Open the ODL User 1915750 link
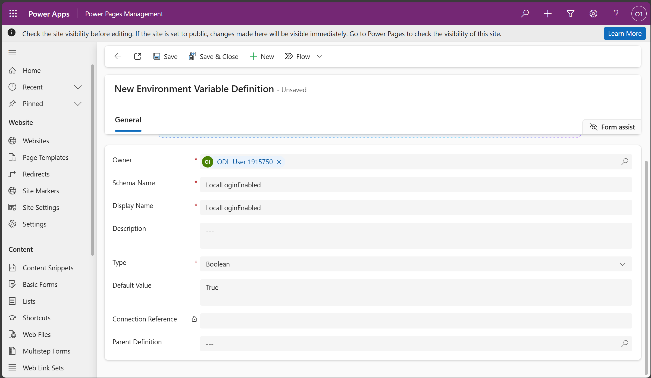Image resolution: width=651 pixels, height=378 pixels. pos(244,162)
